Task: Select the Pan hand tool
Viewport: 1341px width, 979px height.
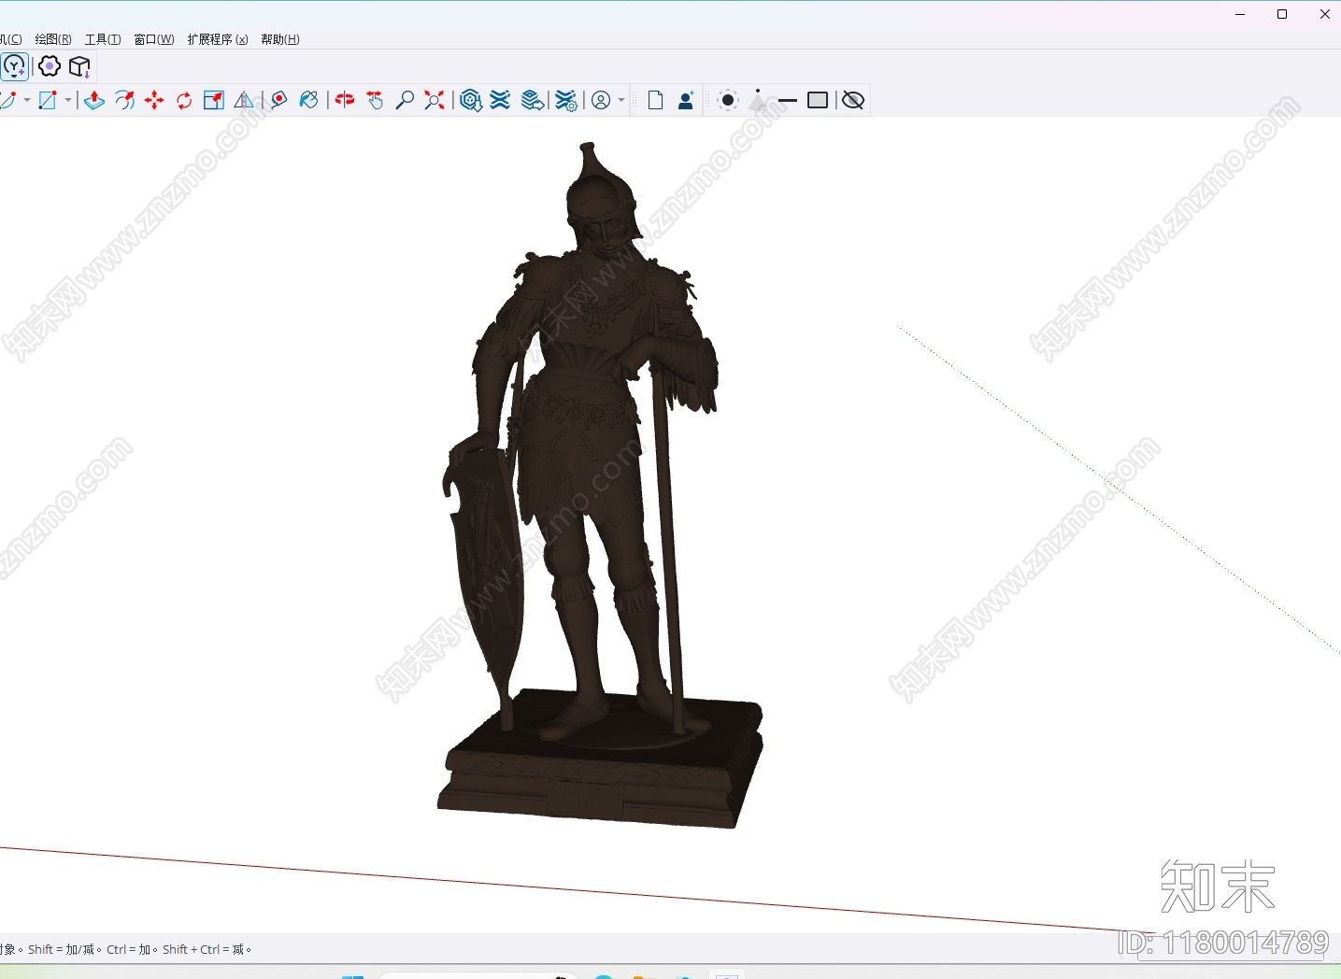Action: pos(375,100)
